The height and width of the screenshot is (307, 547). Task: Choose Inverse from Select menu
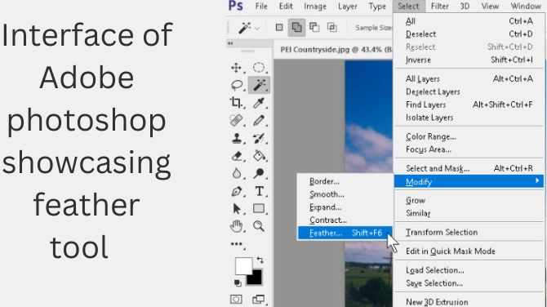pyautogui.click(x=469, y=60)
